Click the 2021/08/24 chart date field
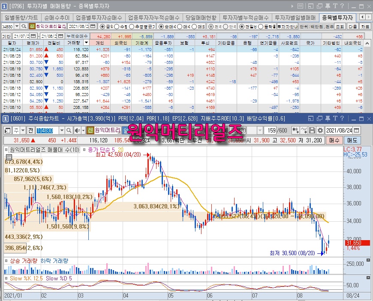The height and width of the screenshot is (301, 373). pyautogui.click(x=339, y=130)
